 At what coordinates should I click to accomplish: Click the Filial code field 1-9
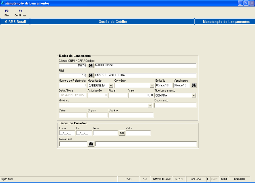click(x=73, y=75)
